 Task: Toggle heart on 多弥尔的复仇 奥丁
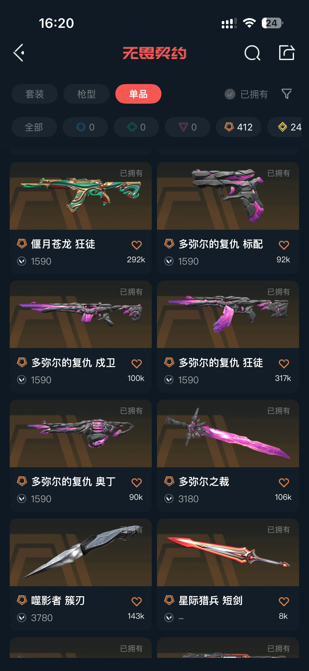coord(137,483)
